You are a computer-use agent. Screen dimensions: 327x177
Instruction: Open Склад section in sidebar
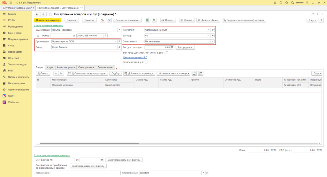pyautogui.click(x=11, y=45)
